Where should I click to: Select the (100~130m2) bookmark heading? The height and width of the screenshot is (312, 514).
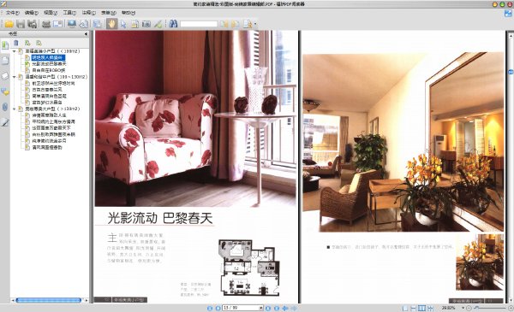click(x=57, y=77)
